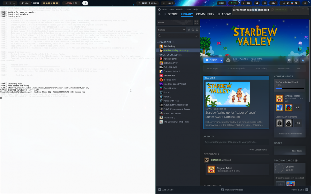
Task: Click the Need for Speed Heat icon
Action: click(161, 84)
